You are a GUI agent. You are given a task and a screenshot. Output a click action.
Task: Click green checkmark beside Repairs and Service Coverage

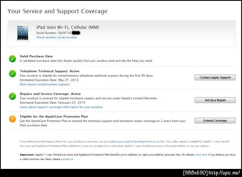(x=13, y=96)
